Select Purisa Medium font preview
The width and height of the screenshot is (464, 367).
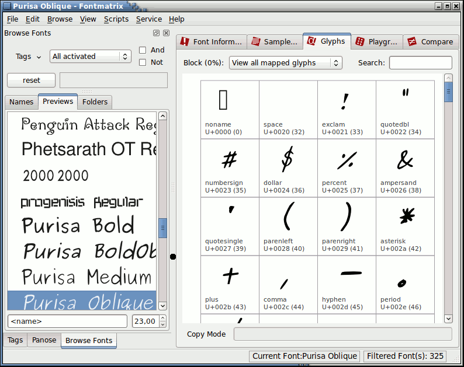click(x=82, y=277)
